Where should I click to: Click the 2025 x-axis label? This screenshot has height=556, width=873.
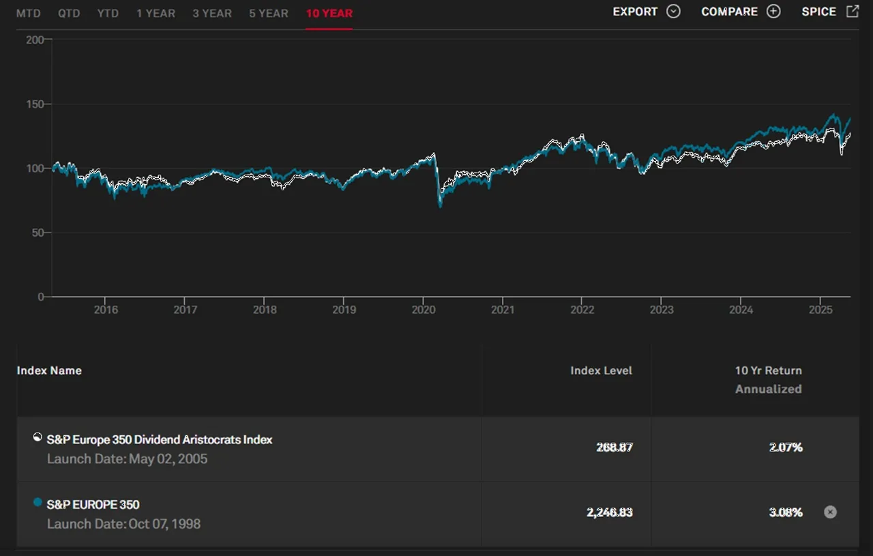(x=820, y=310)
